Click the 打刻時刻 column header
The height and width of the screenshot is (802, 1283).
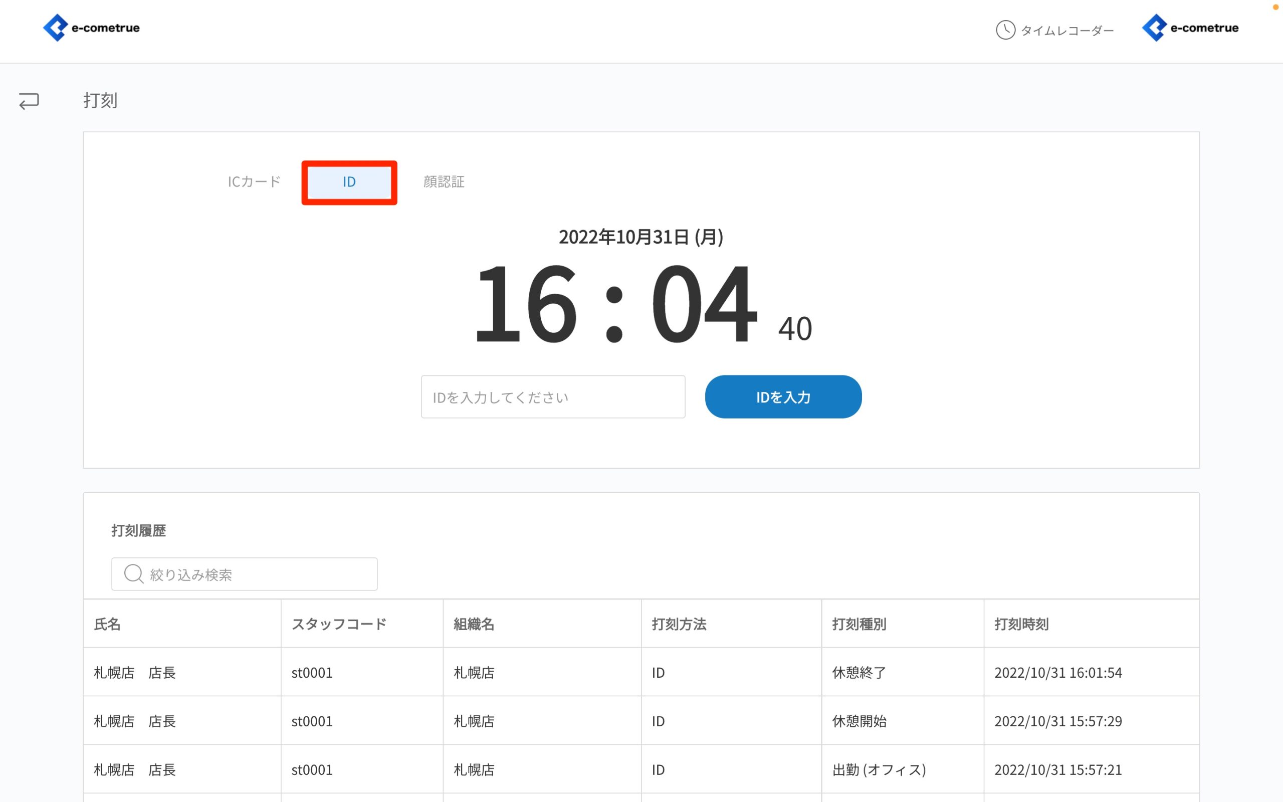click(x=1021, y=624)
